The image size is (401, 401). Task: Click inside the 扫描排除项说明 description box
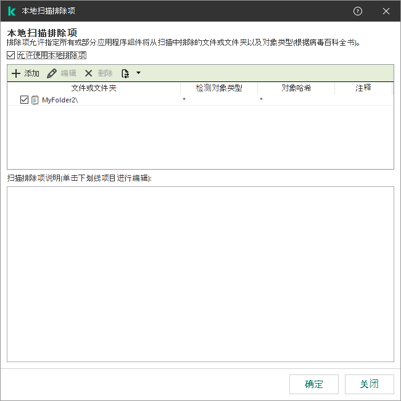tap(200, 274)
